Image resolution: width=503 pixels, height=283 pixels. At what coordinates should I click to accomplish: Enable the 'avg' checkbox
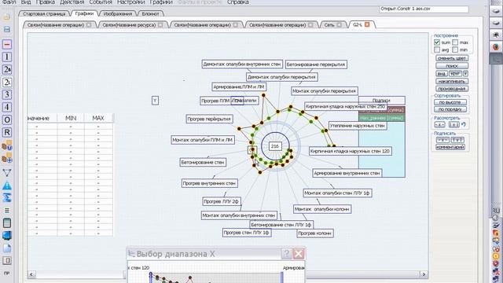(437, 50)
